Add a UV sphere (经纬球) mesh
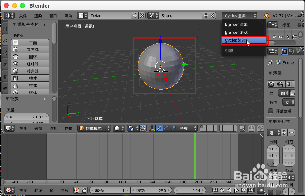 tap(30, 64)
